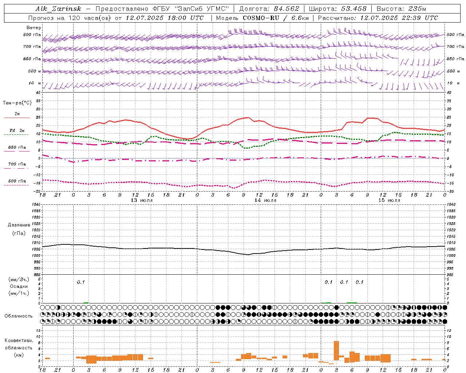Click the Высота: 235м value
Viewport: 466px width, 373px height.
coord(401,9)
